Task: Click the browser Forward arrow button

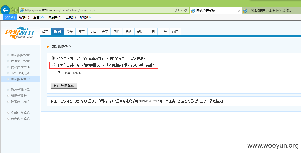Action: [14, 10]
